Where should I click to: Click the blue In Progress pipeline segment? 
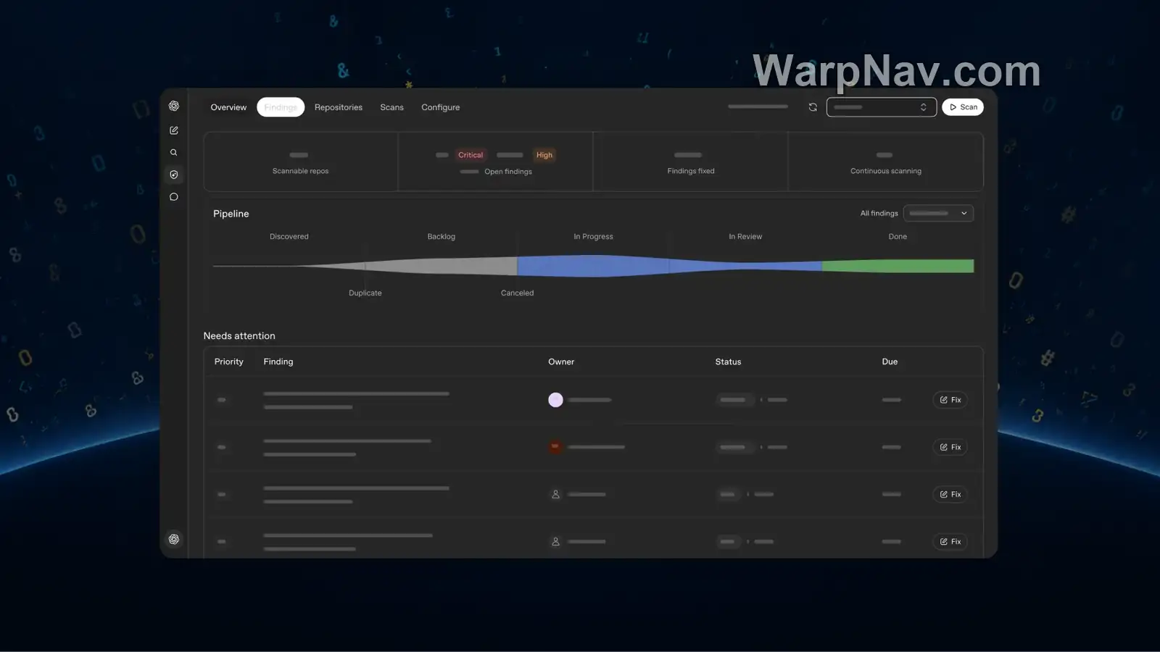point(593,266)
